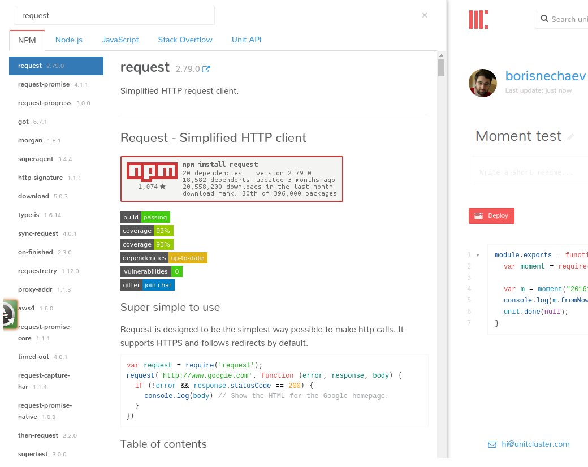Click the magnifier icon in Search units field
This screenshot has width=588, height=467.
(544, 19)
